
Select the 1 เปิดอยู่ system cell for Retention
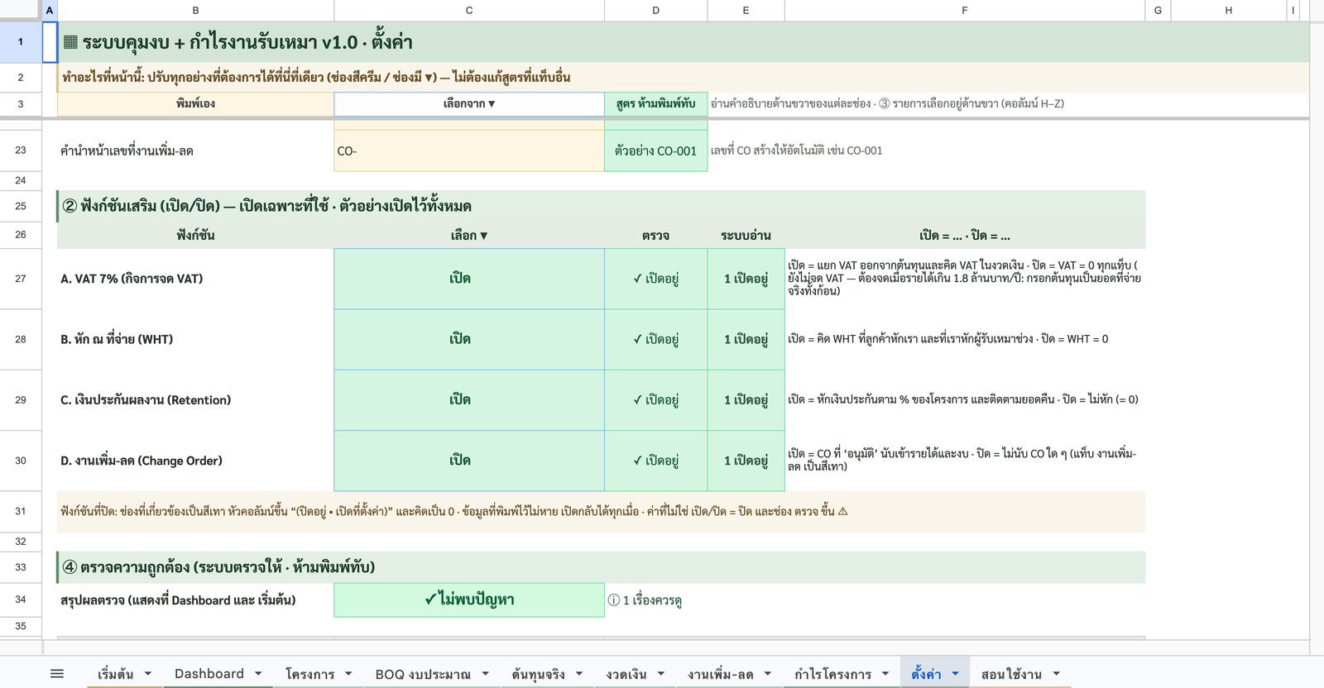746,399
